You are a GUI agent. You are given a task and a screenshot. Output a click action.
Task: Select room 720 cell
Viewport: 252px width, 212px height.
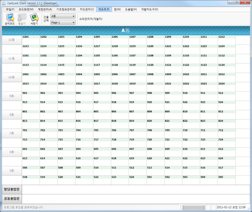coord(156,143)
